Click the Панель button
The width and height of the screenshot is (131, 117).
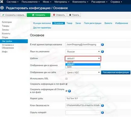[74, 15]
